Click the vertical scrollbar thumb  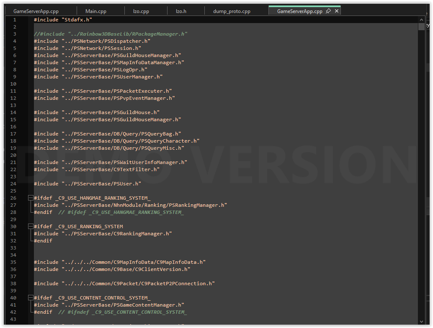pyautogui.click(x=422, y=26)
